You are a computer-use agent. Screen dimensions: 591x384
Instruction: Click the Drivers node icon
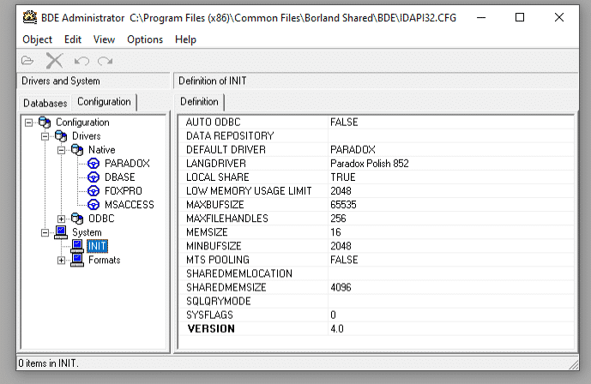tap(61, 136)
